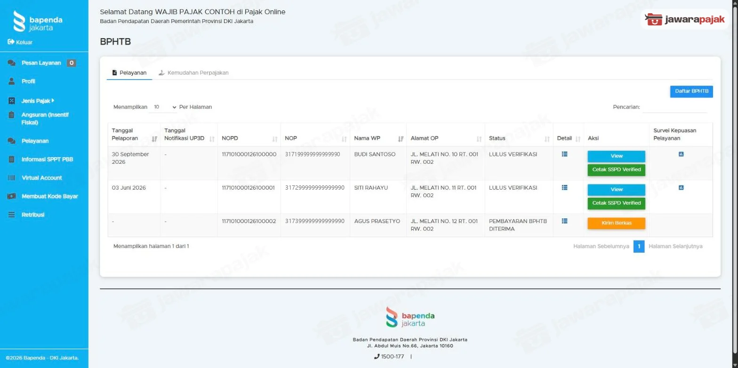Click the Keluar logout icon

pos(11,42)
